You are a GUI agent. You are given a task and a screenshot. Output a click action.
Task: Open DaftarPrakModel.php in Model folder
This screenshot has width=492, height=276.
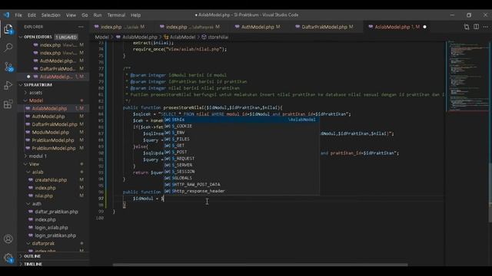[55, 124]
